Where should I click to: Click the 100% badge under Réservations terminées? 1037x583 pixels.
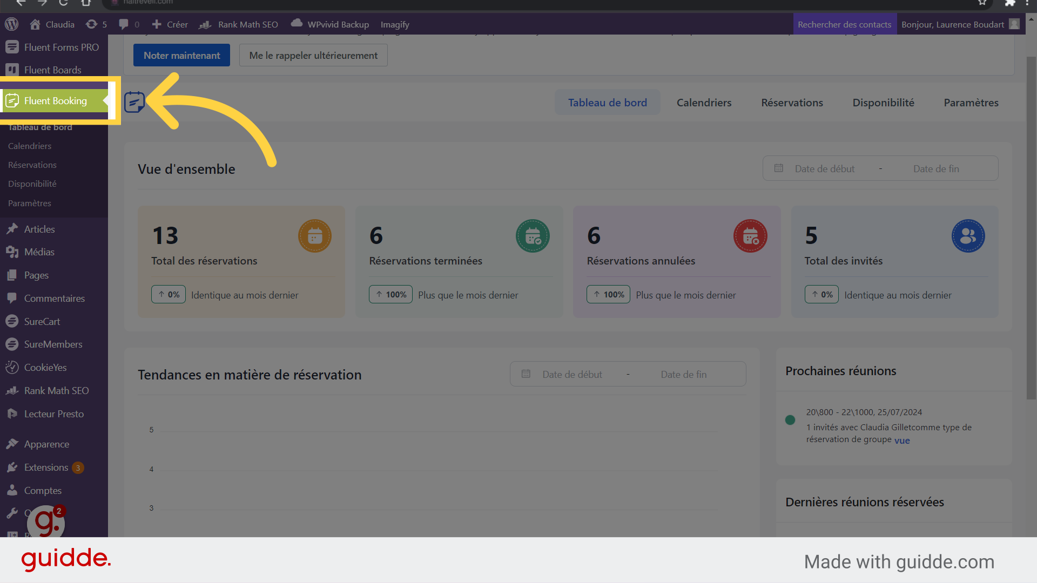click(391, 294)
